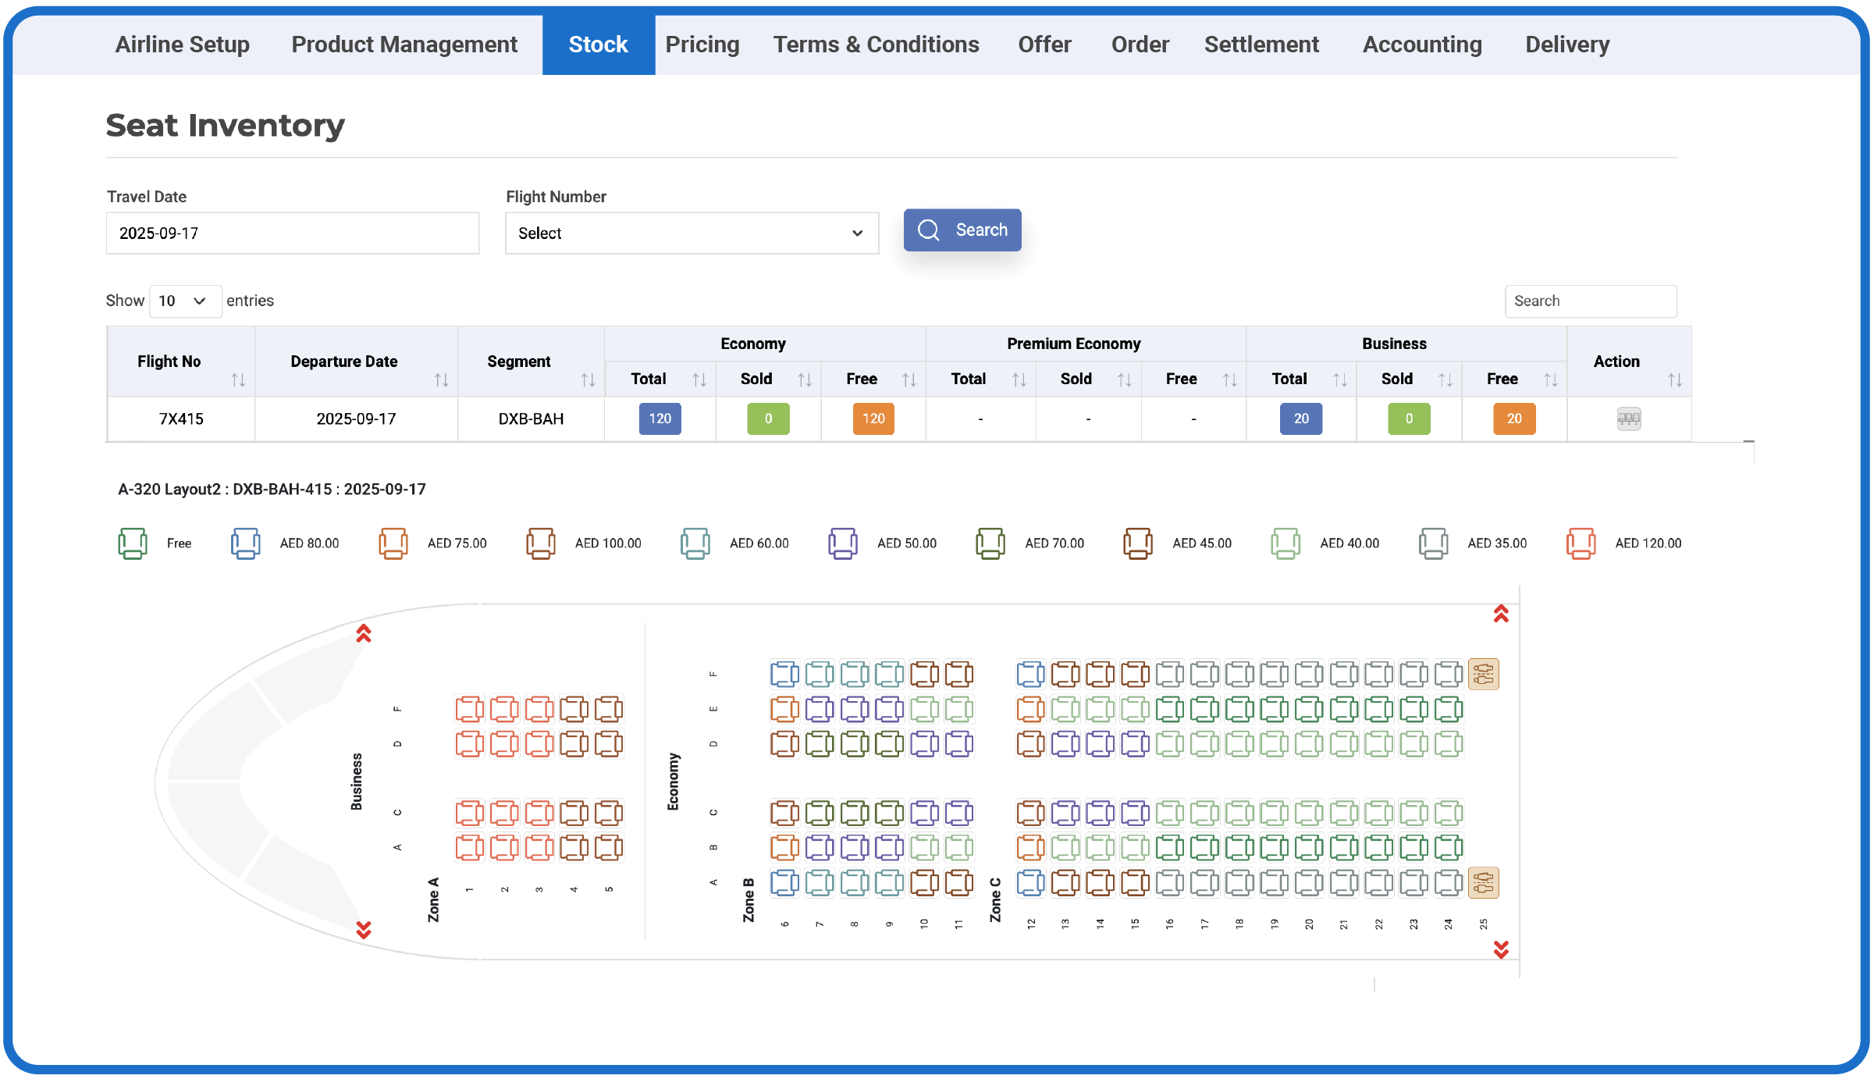
Task: Select Economy seat 6A in Zone B
Action: [x=784, y=883]
